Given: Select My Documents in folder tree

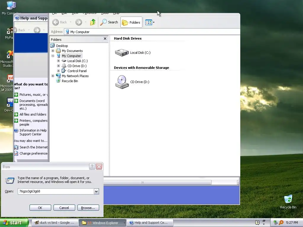Looking at the screenshot, I should pos(72,51).
